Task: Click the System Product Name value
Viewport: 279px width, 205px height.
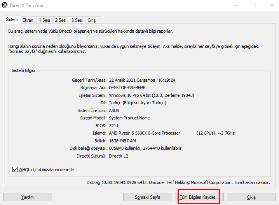Action: click(x=129, y=118)
